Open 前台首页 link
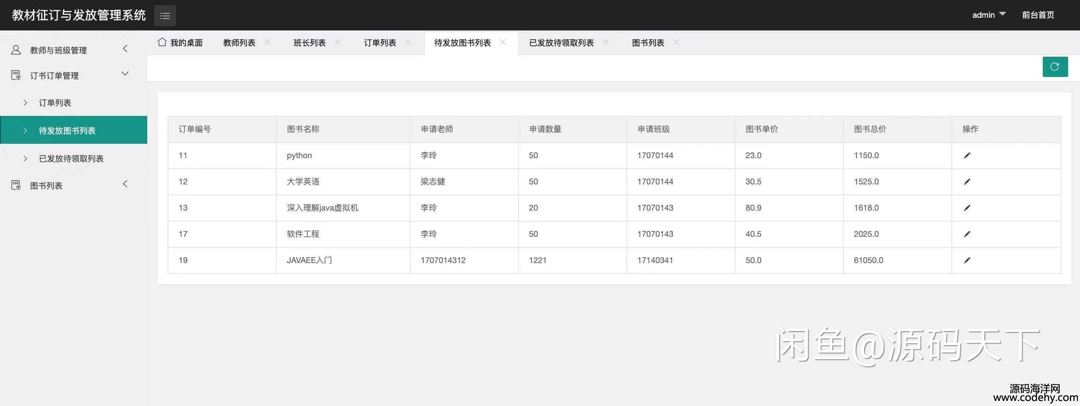 [1038, 15]
